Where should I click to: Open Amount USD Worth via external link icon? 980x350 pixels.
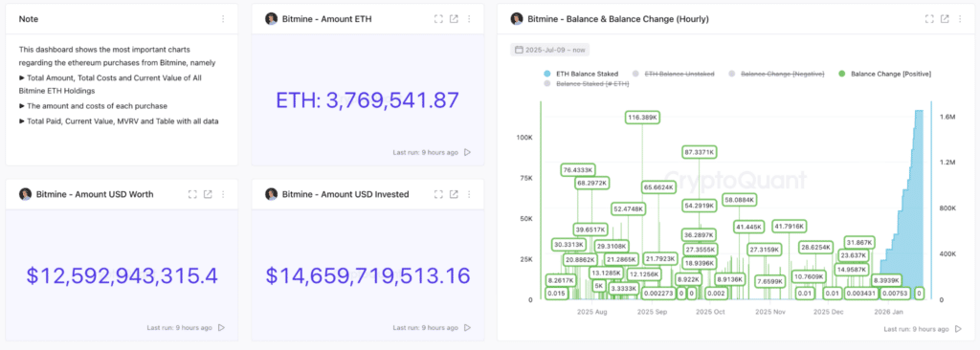(208, 194)
